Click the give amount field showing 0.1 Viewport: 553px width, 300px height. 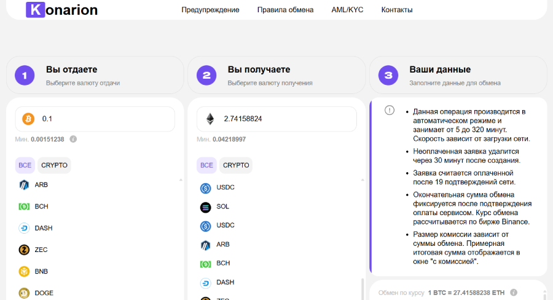[x=104, y=119]
